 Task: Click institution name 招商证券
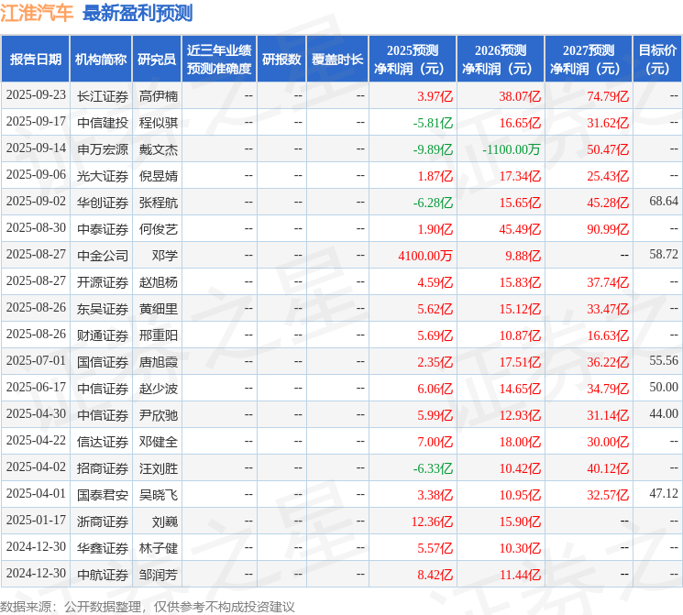tap(103, 468)
